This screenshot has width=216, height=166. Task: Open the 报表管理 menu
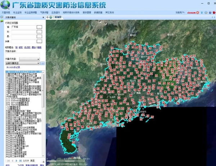[x=87, y=13]
